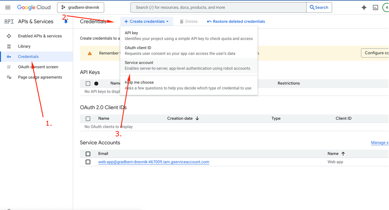Image resolution: width=389 pixels, height=210 pixels.
Task: Click the pin icon beside APIs & Services
Action: [x=66, y=21]
